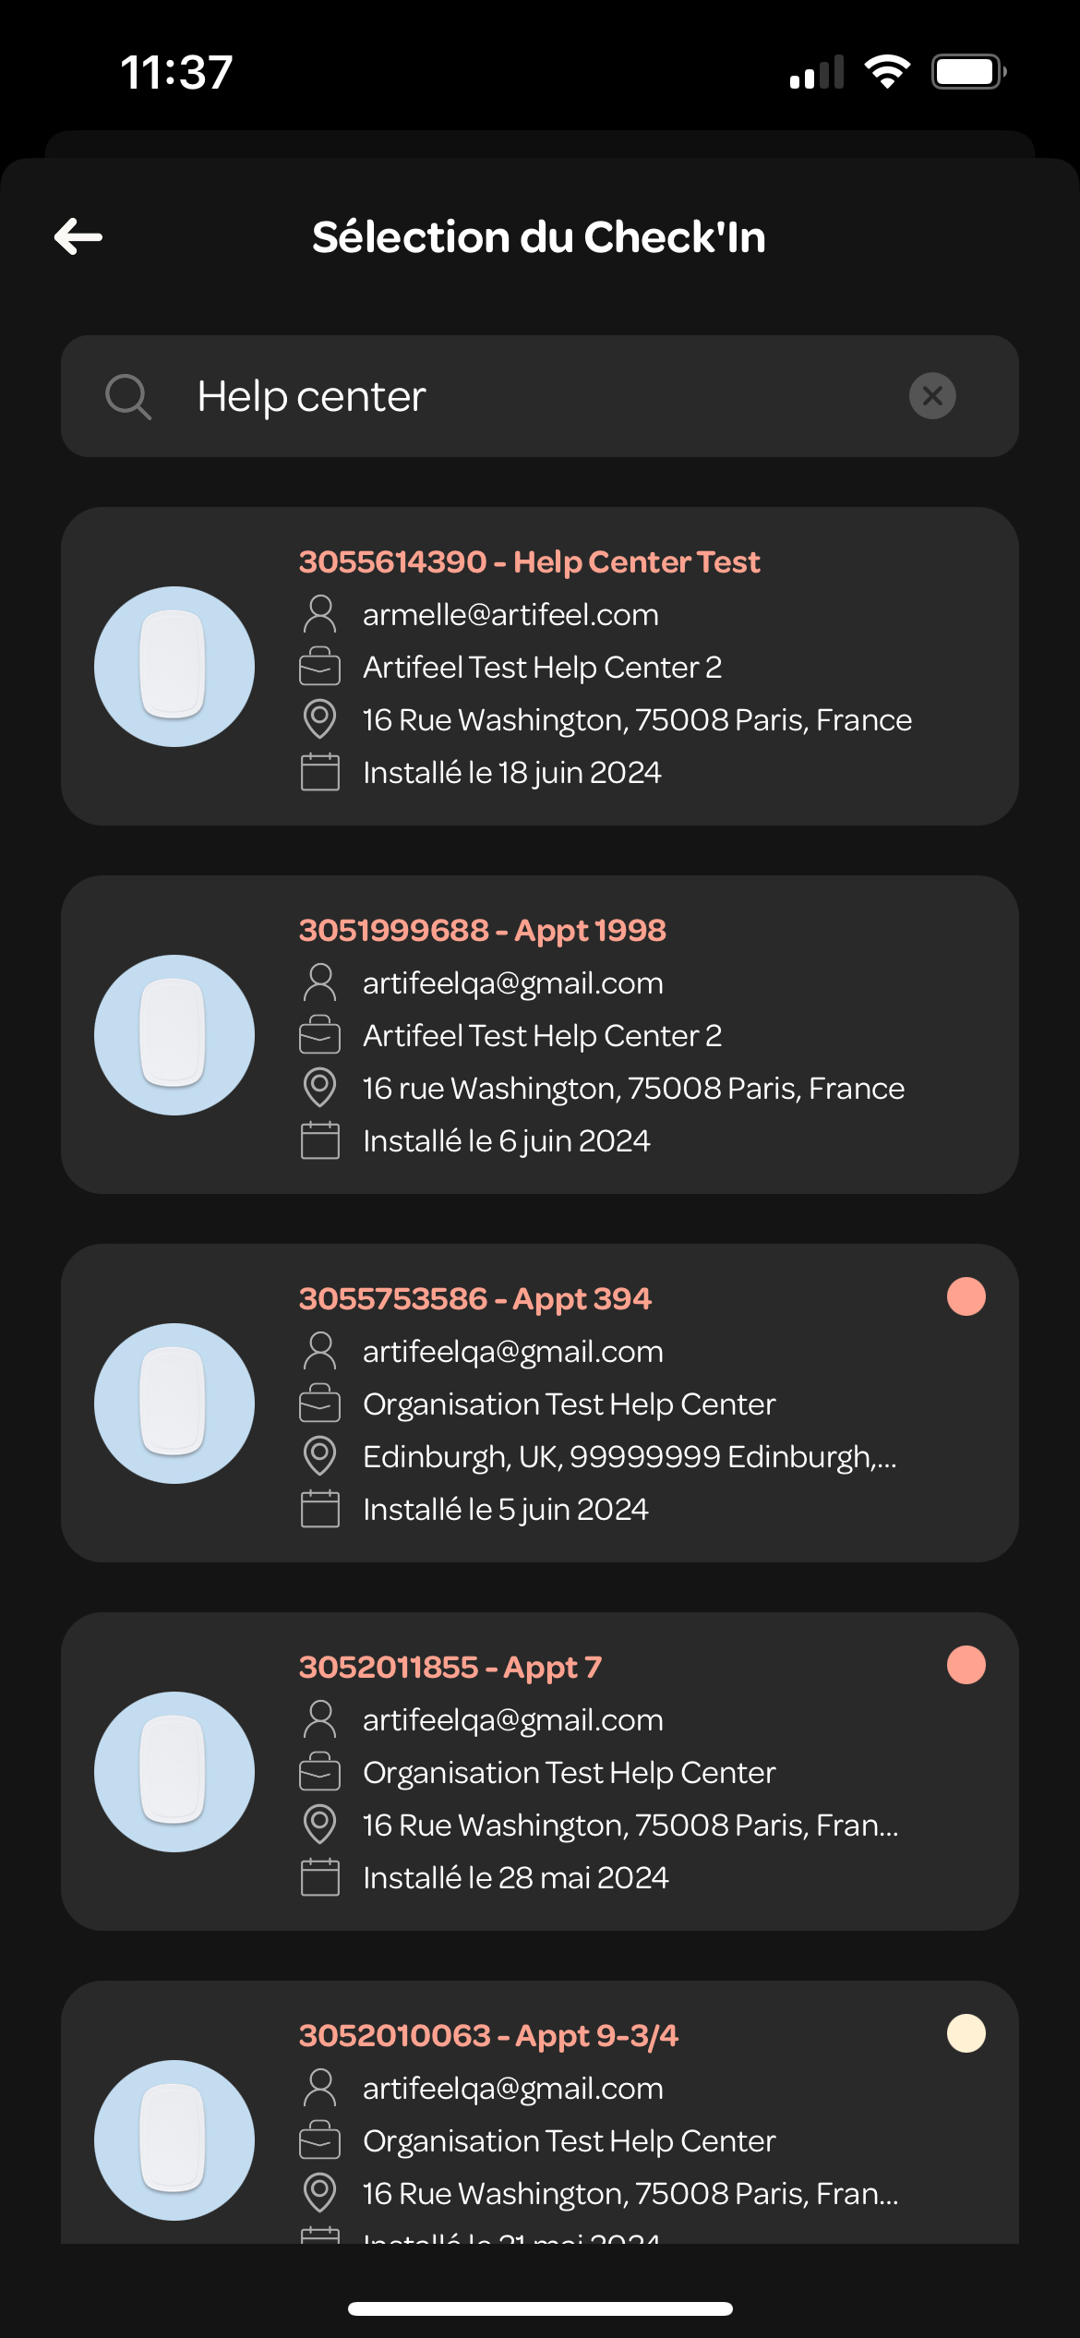
Task: Tap calendar icon next to 28 mai 2024
Action: pos(320,1877)
